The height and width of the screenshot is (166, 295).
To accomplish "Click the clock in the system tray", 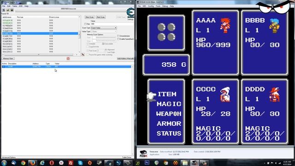I will [287, 163].
